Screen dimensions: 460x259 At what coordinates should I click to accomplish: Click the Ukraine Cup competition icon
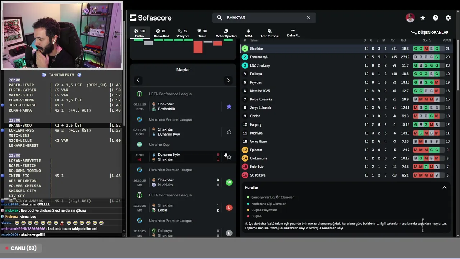[x=139, y=145]
